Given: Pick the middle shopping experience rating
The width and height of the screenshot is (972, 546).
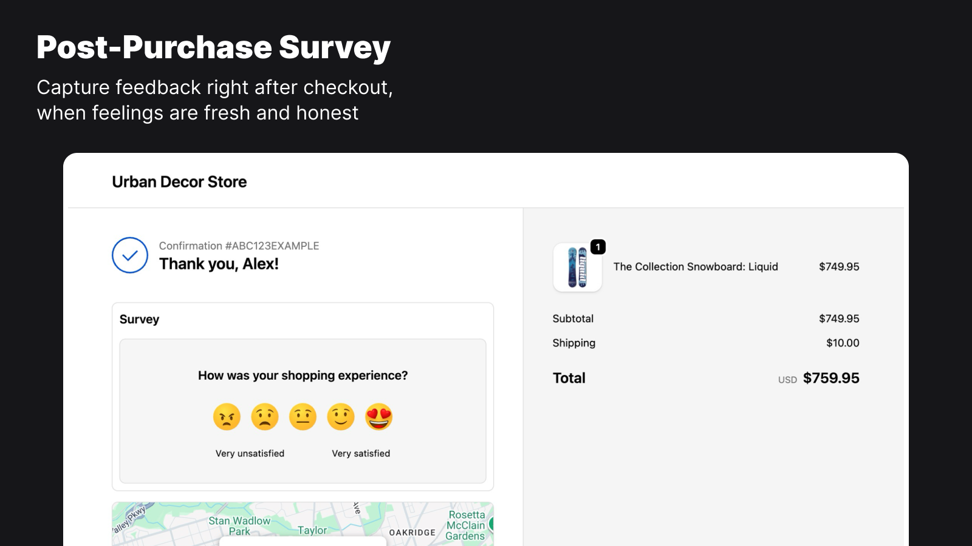Looking at the screenshot, I should pos(303,417).
